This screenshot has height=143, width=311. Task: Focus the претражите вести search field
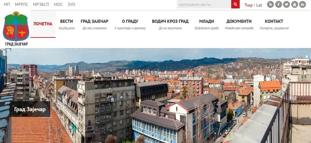click(204, 4)
